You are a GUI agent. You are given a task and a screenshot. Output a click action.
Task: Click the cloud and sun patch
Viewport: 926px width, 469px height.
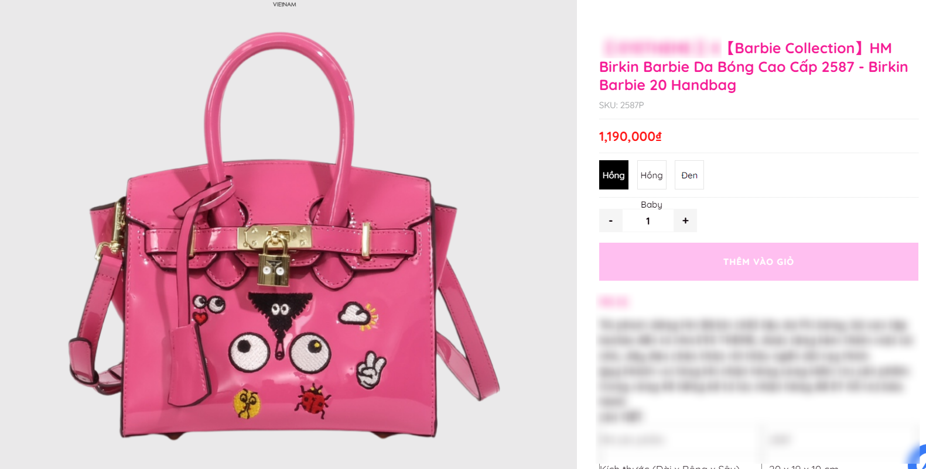[x=358, y=316]
